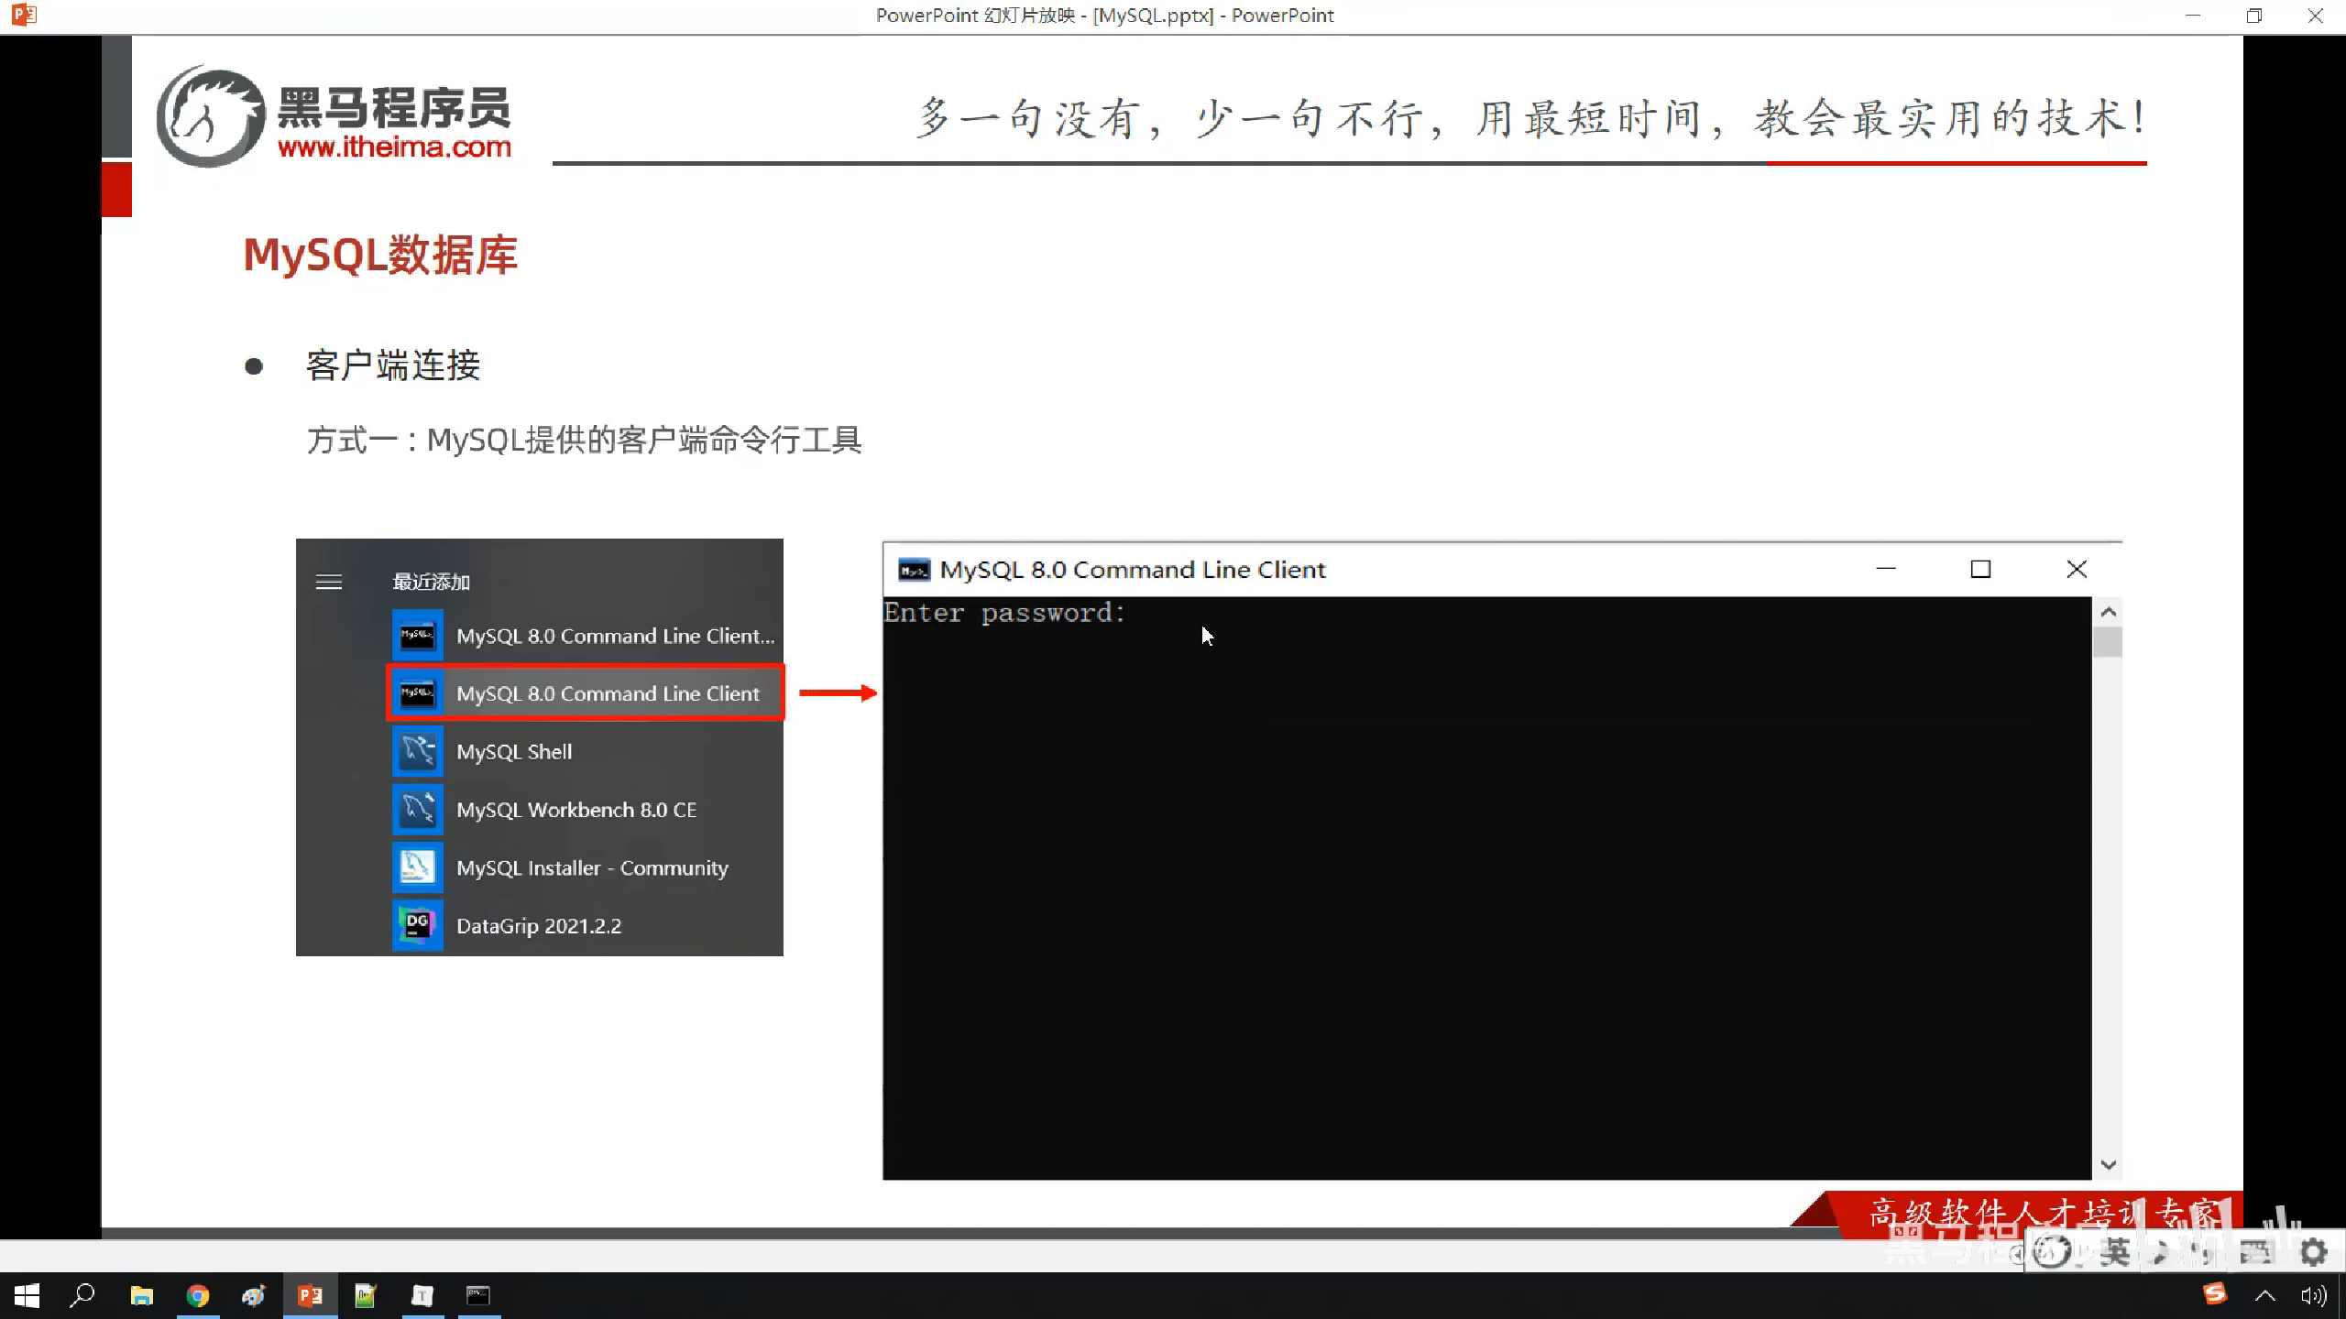Image resolution: width=2346 pixels, height=1319 pixels.
Task: Click the www.itheima.com link in the logo
Action: (x=394, y=147)
